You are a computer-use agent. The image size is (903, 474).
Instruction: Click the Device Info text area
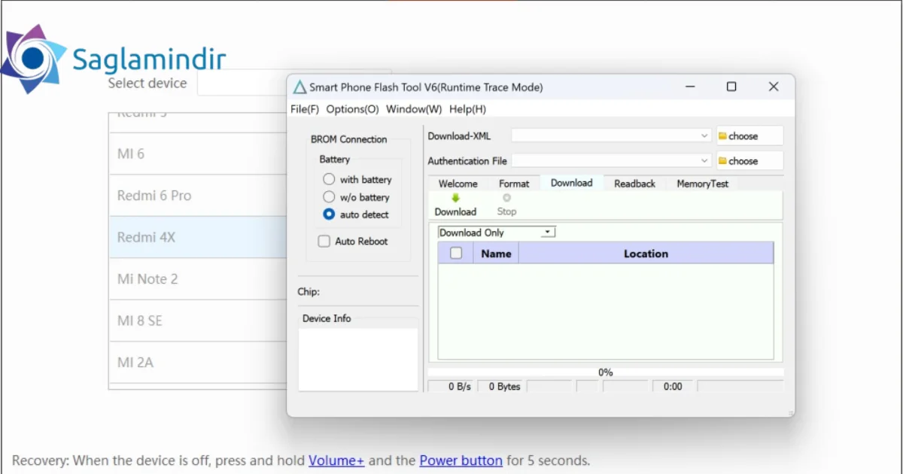coord(358,359)
